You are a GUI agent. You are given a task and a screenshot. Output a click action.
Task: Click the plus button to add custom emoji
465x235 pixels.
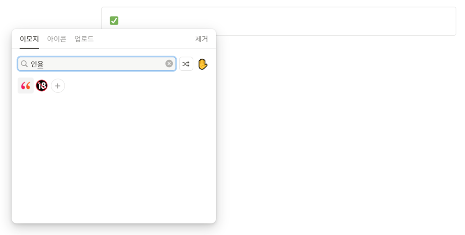click(x=58, y=86)
